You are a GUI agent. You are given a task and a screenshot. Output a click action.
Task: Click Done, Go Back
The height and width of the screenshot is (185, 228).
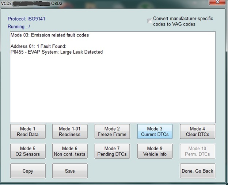coord(197,171)
